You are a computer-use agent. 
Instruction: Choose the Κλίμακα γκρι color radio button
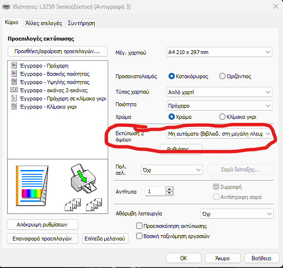222,117
